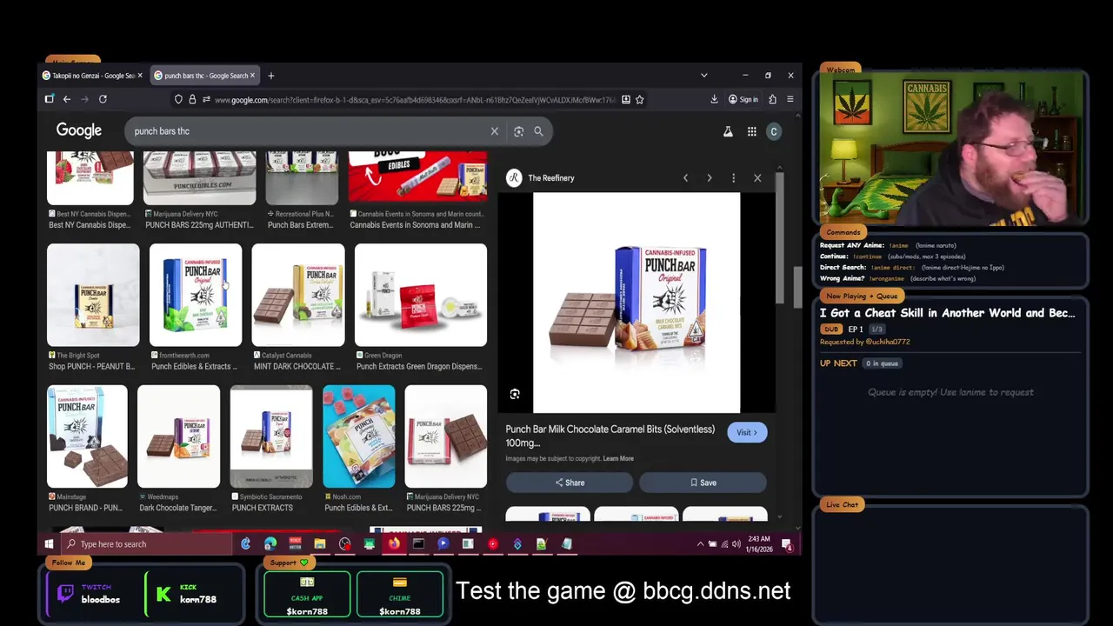The height and width of the screenshot is (626, 1113).
Task: Click the Firefox Sign in button
Action: [x=743, y=99]
